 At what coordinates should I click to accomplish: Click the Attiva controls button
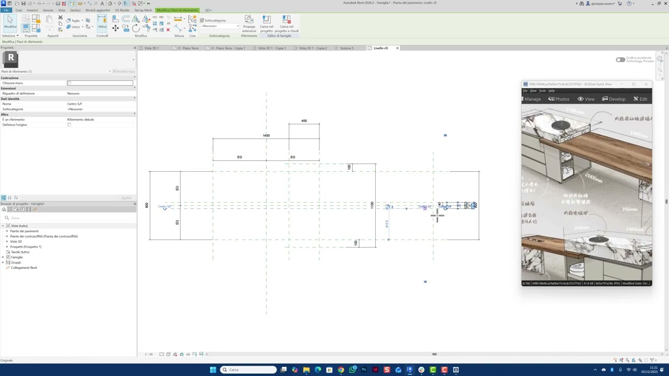[102, 22]
